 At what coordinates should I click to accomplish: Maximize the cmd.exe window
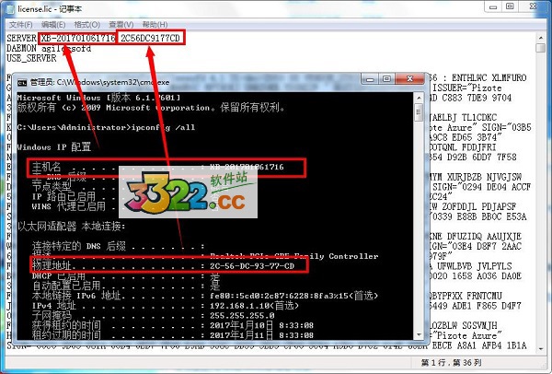point(386,79)
